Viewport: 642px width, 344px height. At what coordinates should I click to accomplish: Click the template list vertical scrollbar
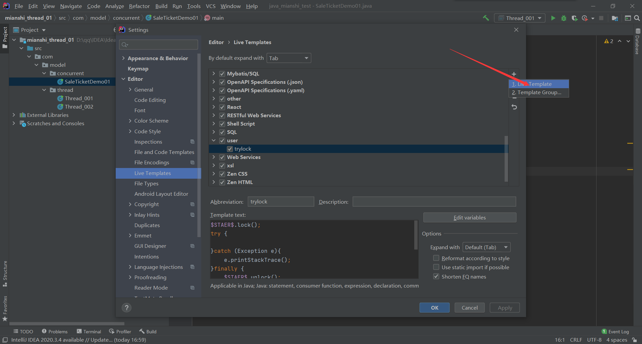(x=506, y=158)
